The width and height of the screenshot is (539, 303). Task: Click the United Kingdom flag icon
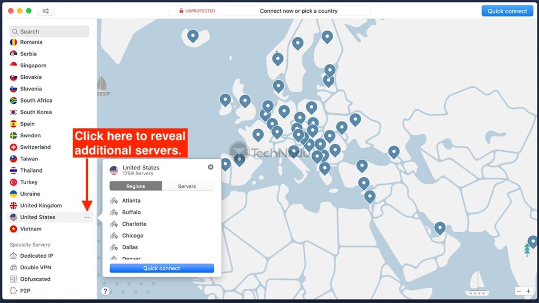(13, 206)
